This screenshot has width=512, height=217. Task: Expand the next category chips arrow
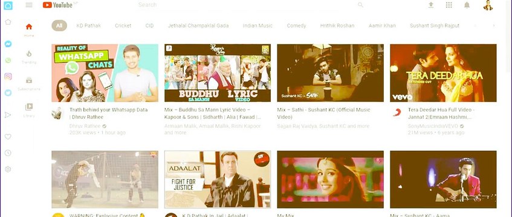(494, 25)
